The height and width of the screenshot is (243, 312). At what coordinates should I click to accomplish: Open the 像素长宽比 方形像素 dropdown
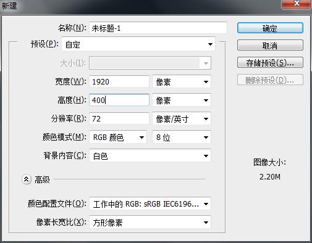click(x=150, y=223)
